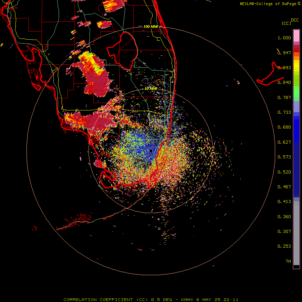Select the 0.253 legend value

284,246
